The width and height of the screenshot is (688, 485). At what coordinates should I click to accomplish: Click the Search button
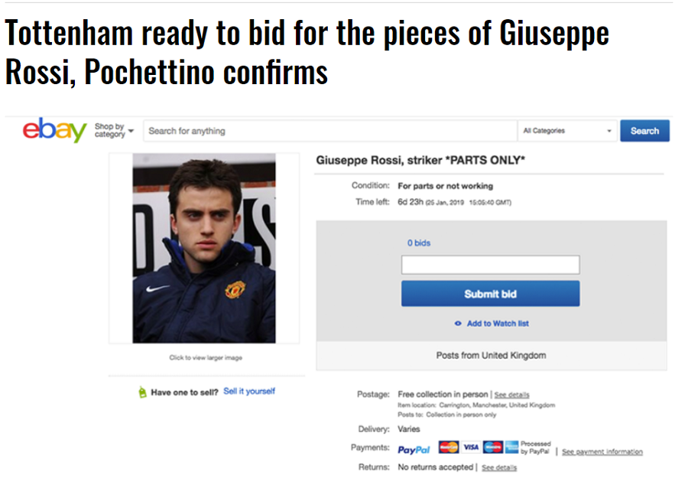(x=644, y=131)
